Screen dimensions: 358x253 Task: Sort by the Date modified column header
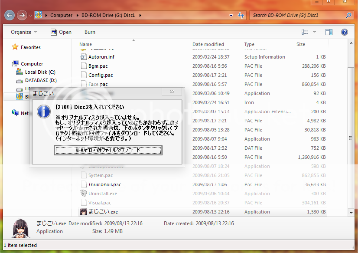point(208,44)
